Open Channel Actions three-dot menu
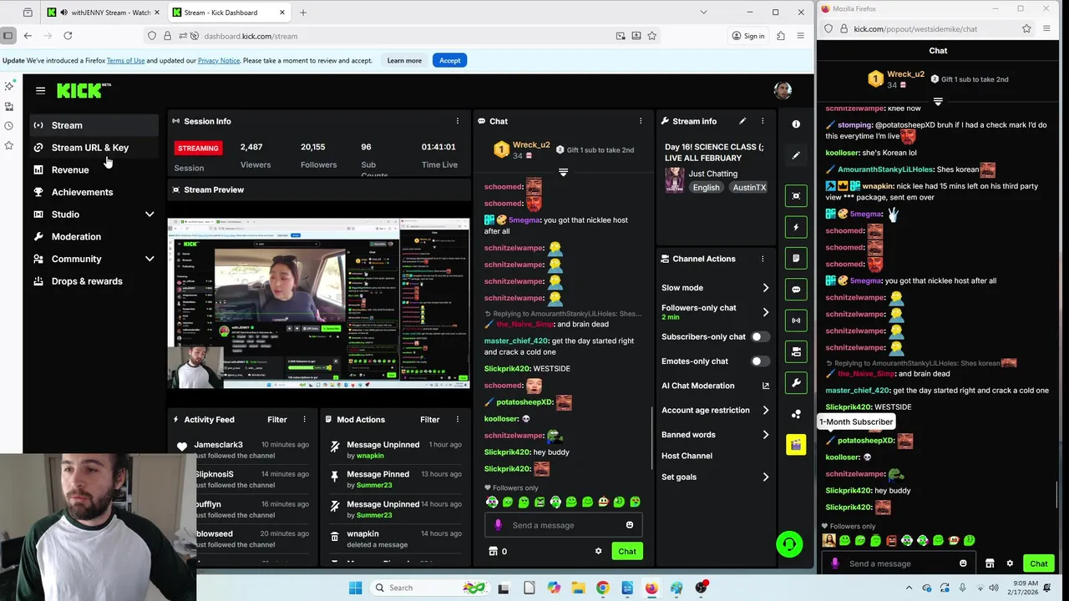1069x601 pixels. coord(762,259)
